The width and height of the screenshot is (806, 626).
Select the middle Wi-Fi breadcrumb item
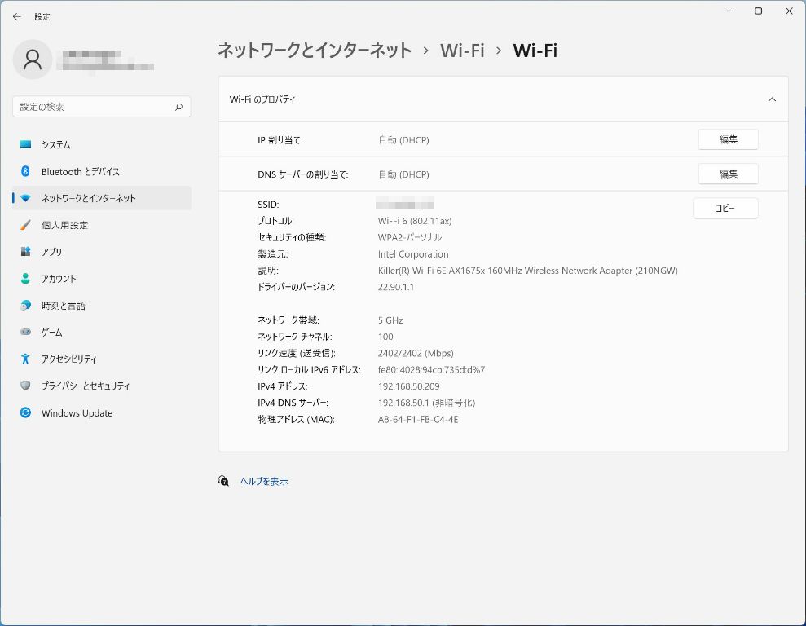pyautogui.click(x=462, y=51)
